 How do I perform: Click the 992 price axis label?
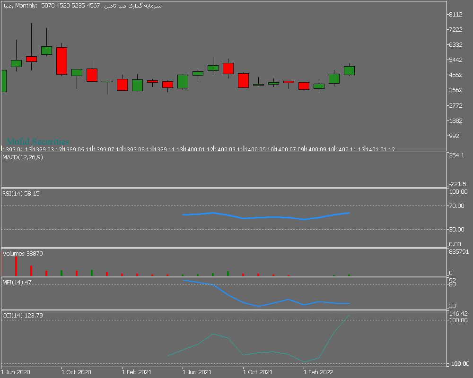(x=454, y=136)
